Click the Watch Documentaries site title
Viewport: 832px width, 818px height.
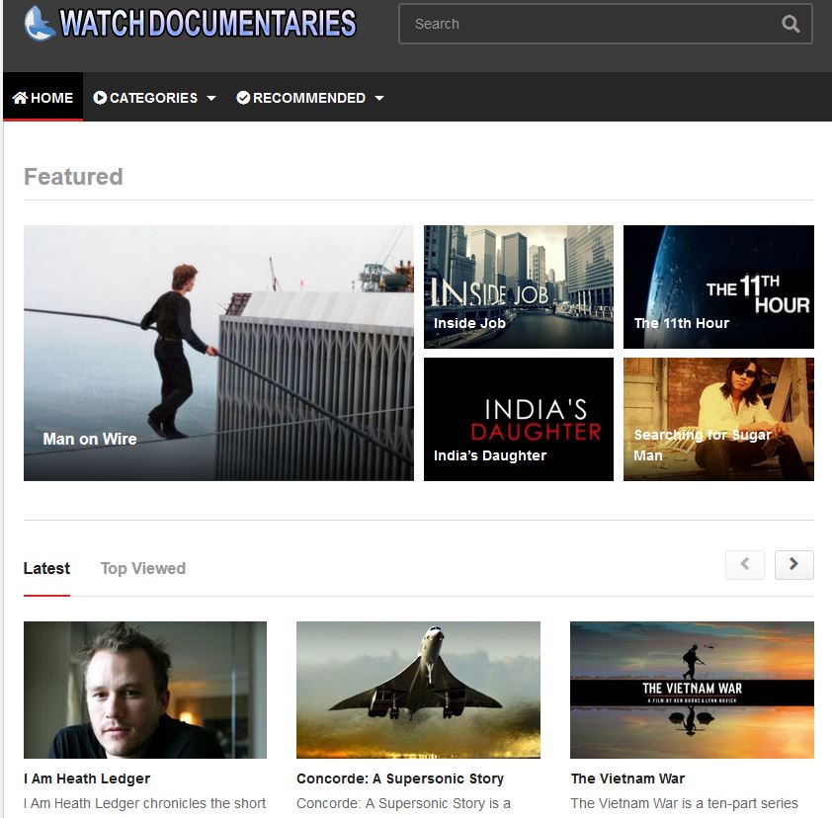(x=208, y=24)
